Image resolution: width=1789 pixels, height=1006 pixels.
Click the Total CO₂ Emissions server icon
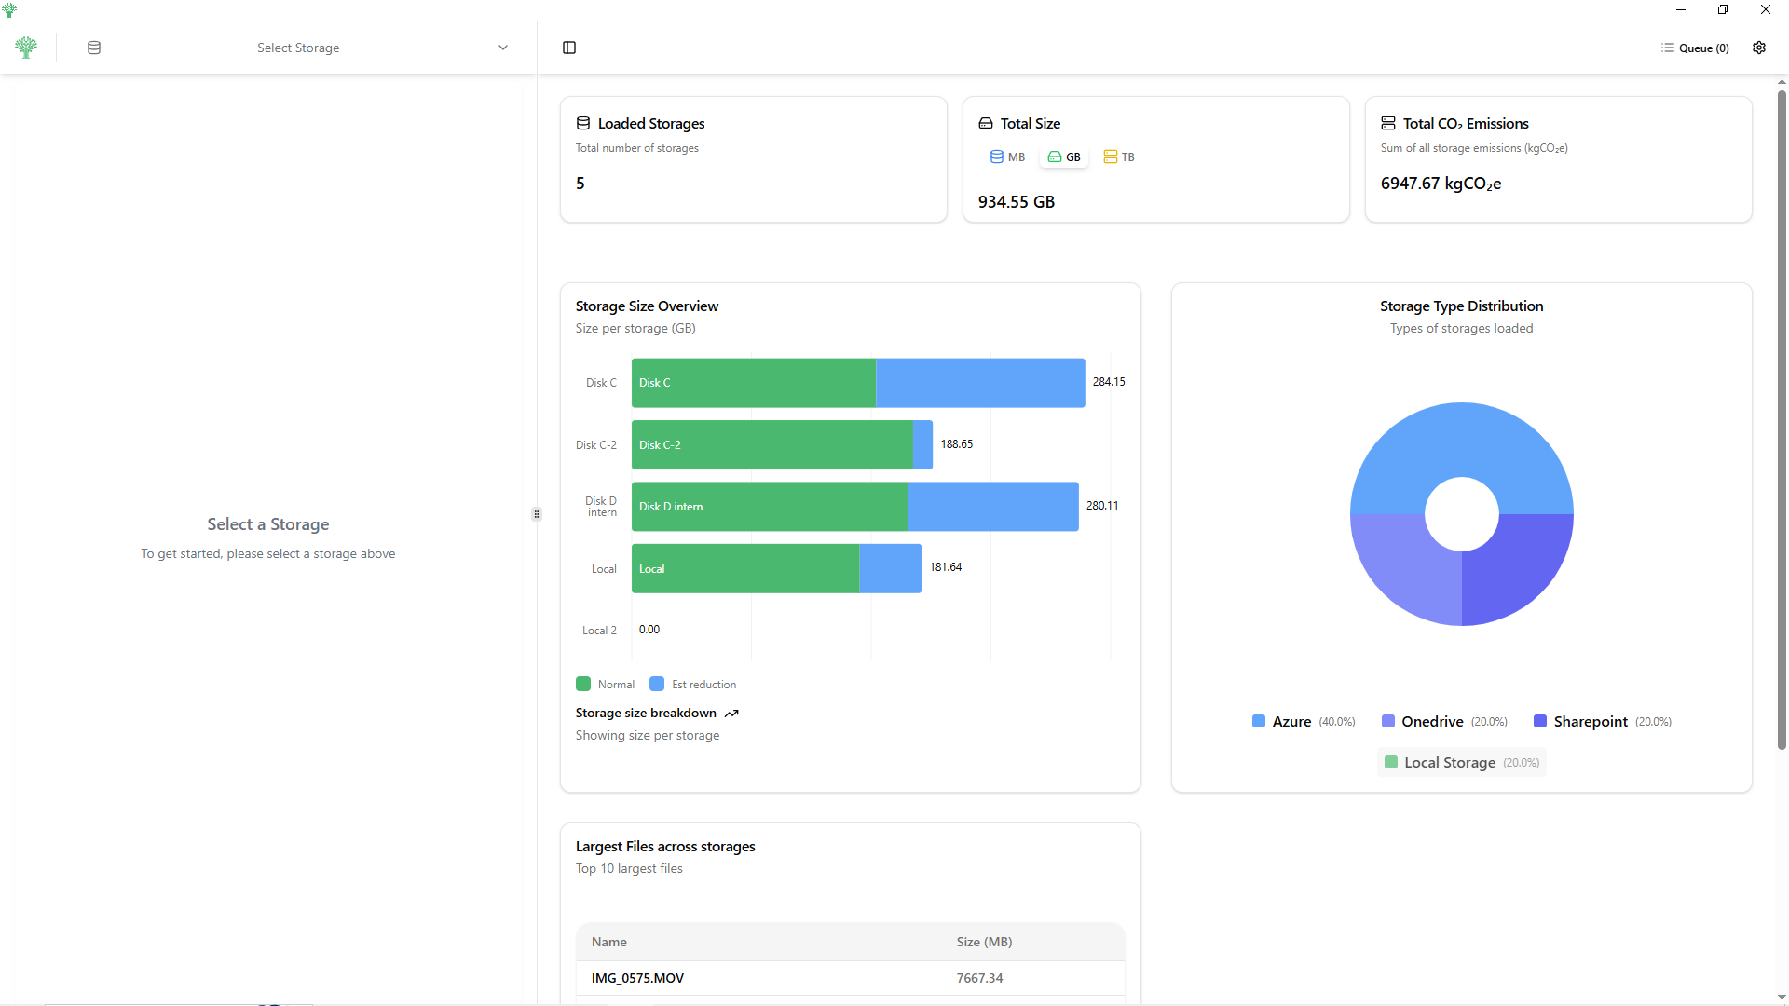[x=1388, y=123]
